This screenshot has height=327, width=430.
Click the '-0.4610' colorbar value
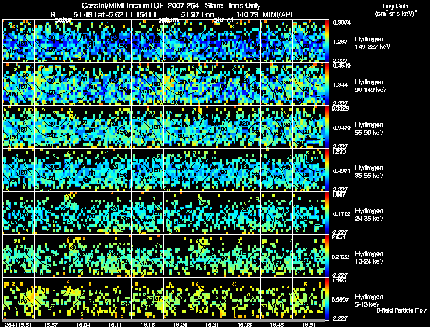(341, 66)
